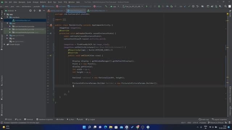Viewport: 232px width, 130px height.
Task: Click the Git branch widget in status bar
Action: [x=216, y=123]
